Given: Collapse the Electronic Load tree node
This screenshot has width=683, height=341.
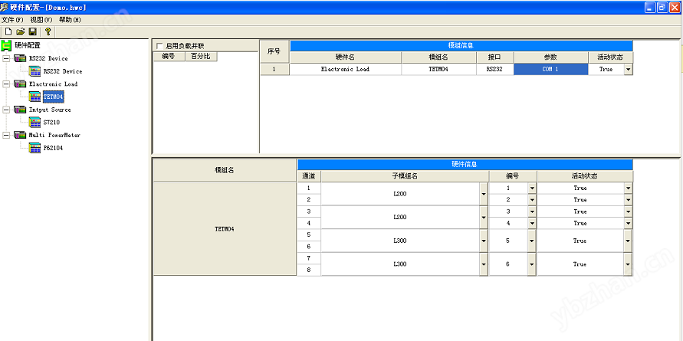Looking at the screenshot, I should (x=7, y=84).
